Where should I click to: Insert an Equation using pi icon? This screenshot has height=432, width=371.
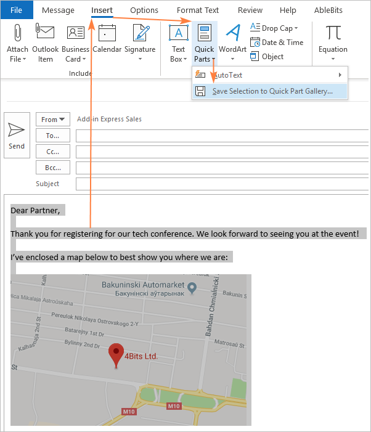333,33
